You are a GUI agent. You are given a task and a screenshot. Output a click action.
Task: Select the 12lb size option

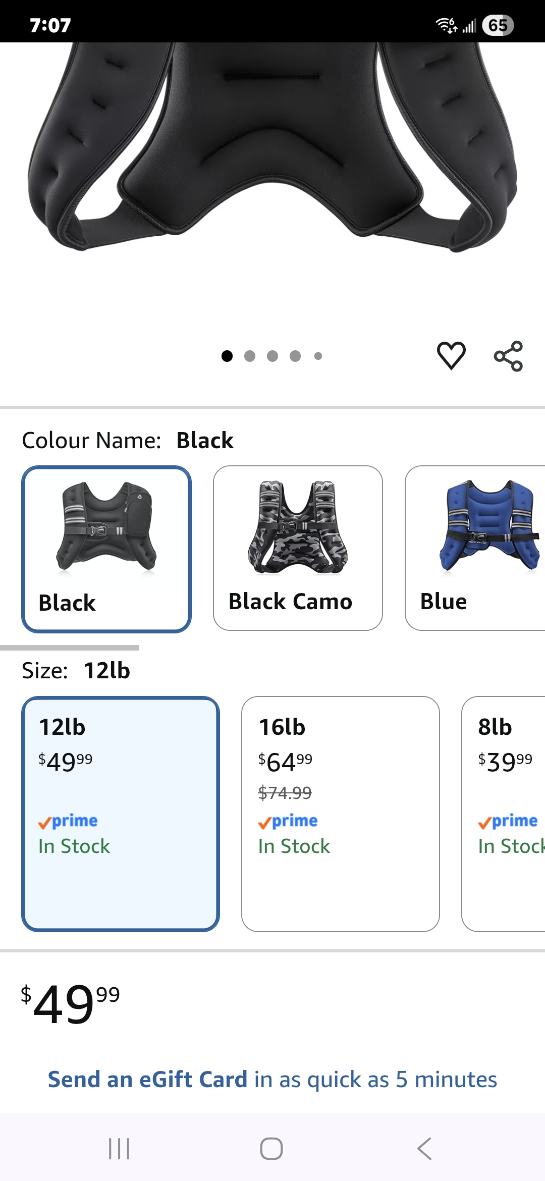pyautogui.click(x=121, y=814)
